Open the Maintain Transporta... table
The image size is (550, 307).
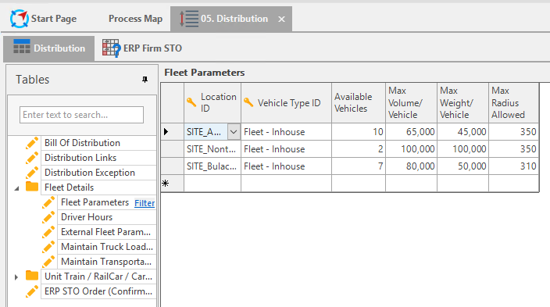(106, 262)
